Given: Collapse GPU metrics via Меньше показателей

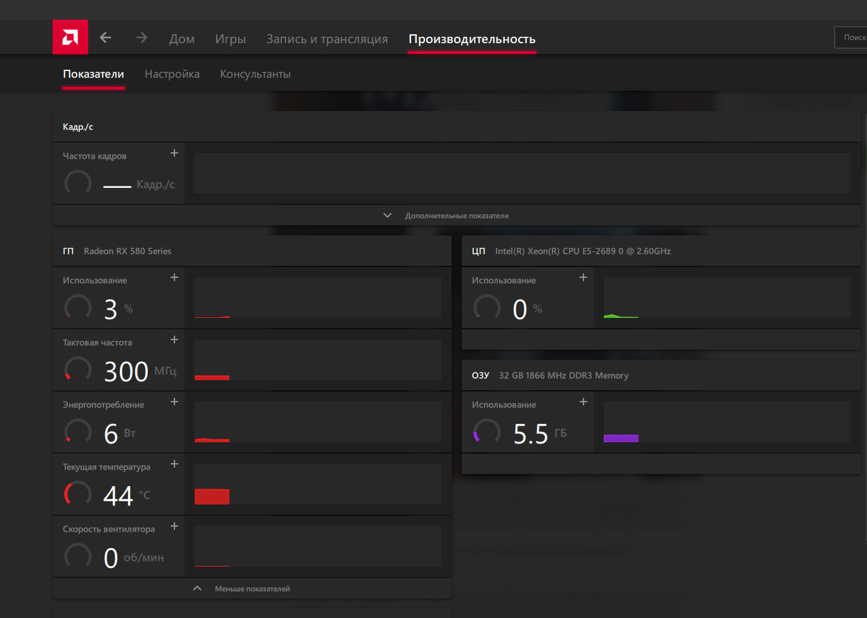Looking at the screenshot, I should coord(252,589).
